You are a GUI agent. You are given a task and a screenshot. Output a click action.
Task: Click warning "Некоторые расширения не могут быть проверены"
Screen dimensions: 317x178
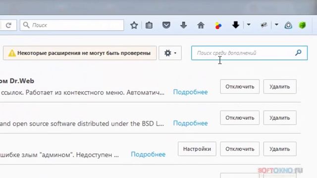80,53
